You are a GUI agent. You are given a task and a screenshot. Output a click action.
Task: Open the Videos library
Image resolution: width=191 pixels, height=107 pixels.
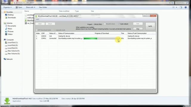[x=10, y=34]
